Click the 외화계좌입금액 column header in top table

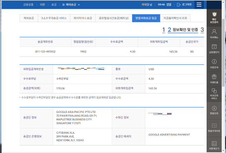159,42
